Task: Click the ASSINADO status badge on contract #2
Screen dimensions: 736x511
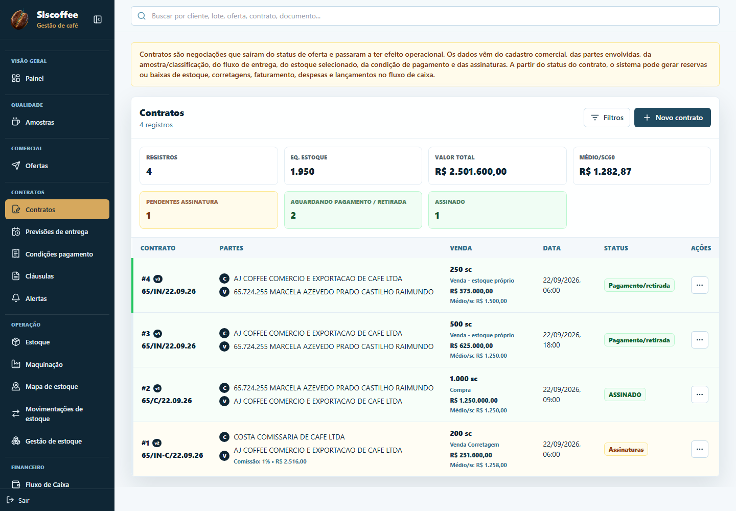Action: 625,394
